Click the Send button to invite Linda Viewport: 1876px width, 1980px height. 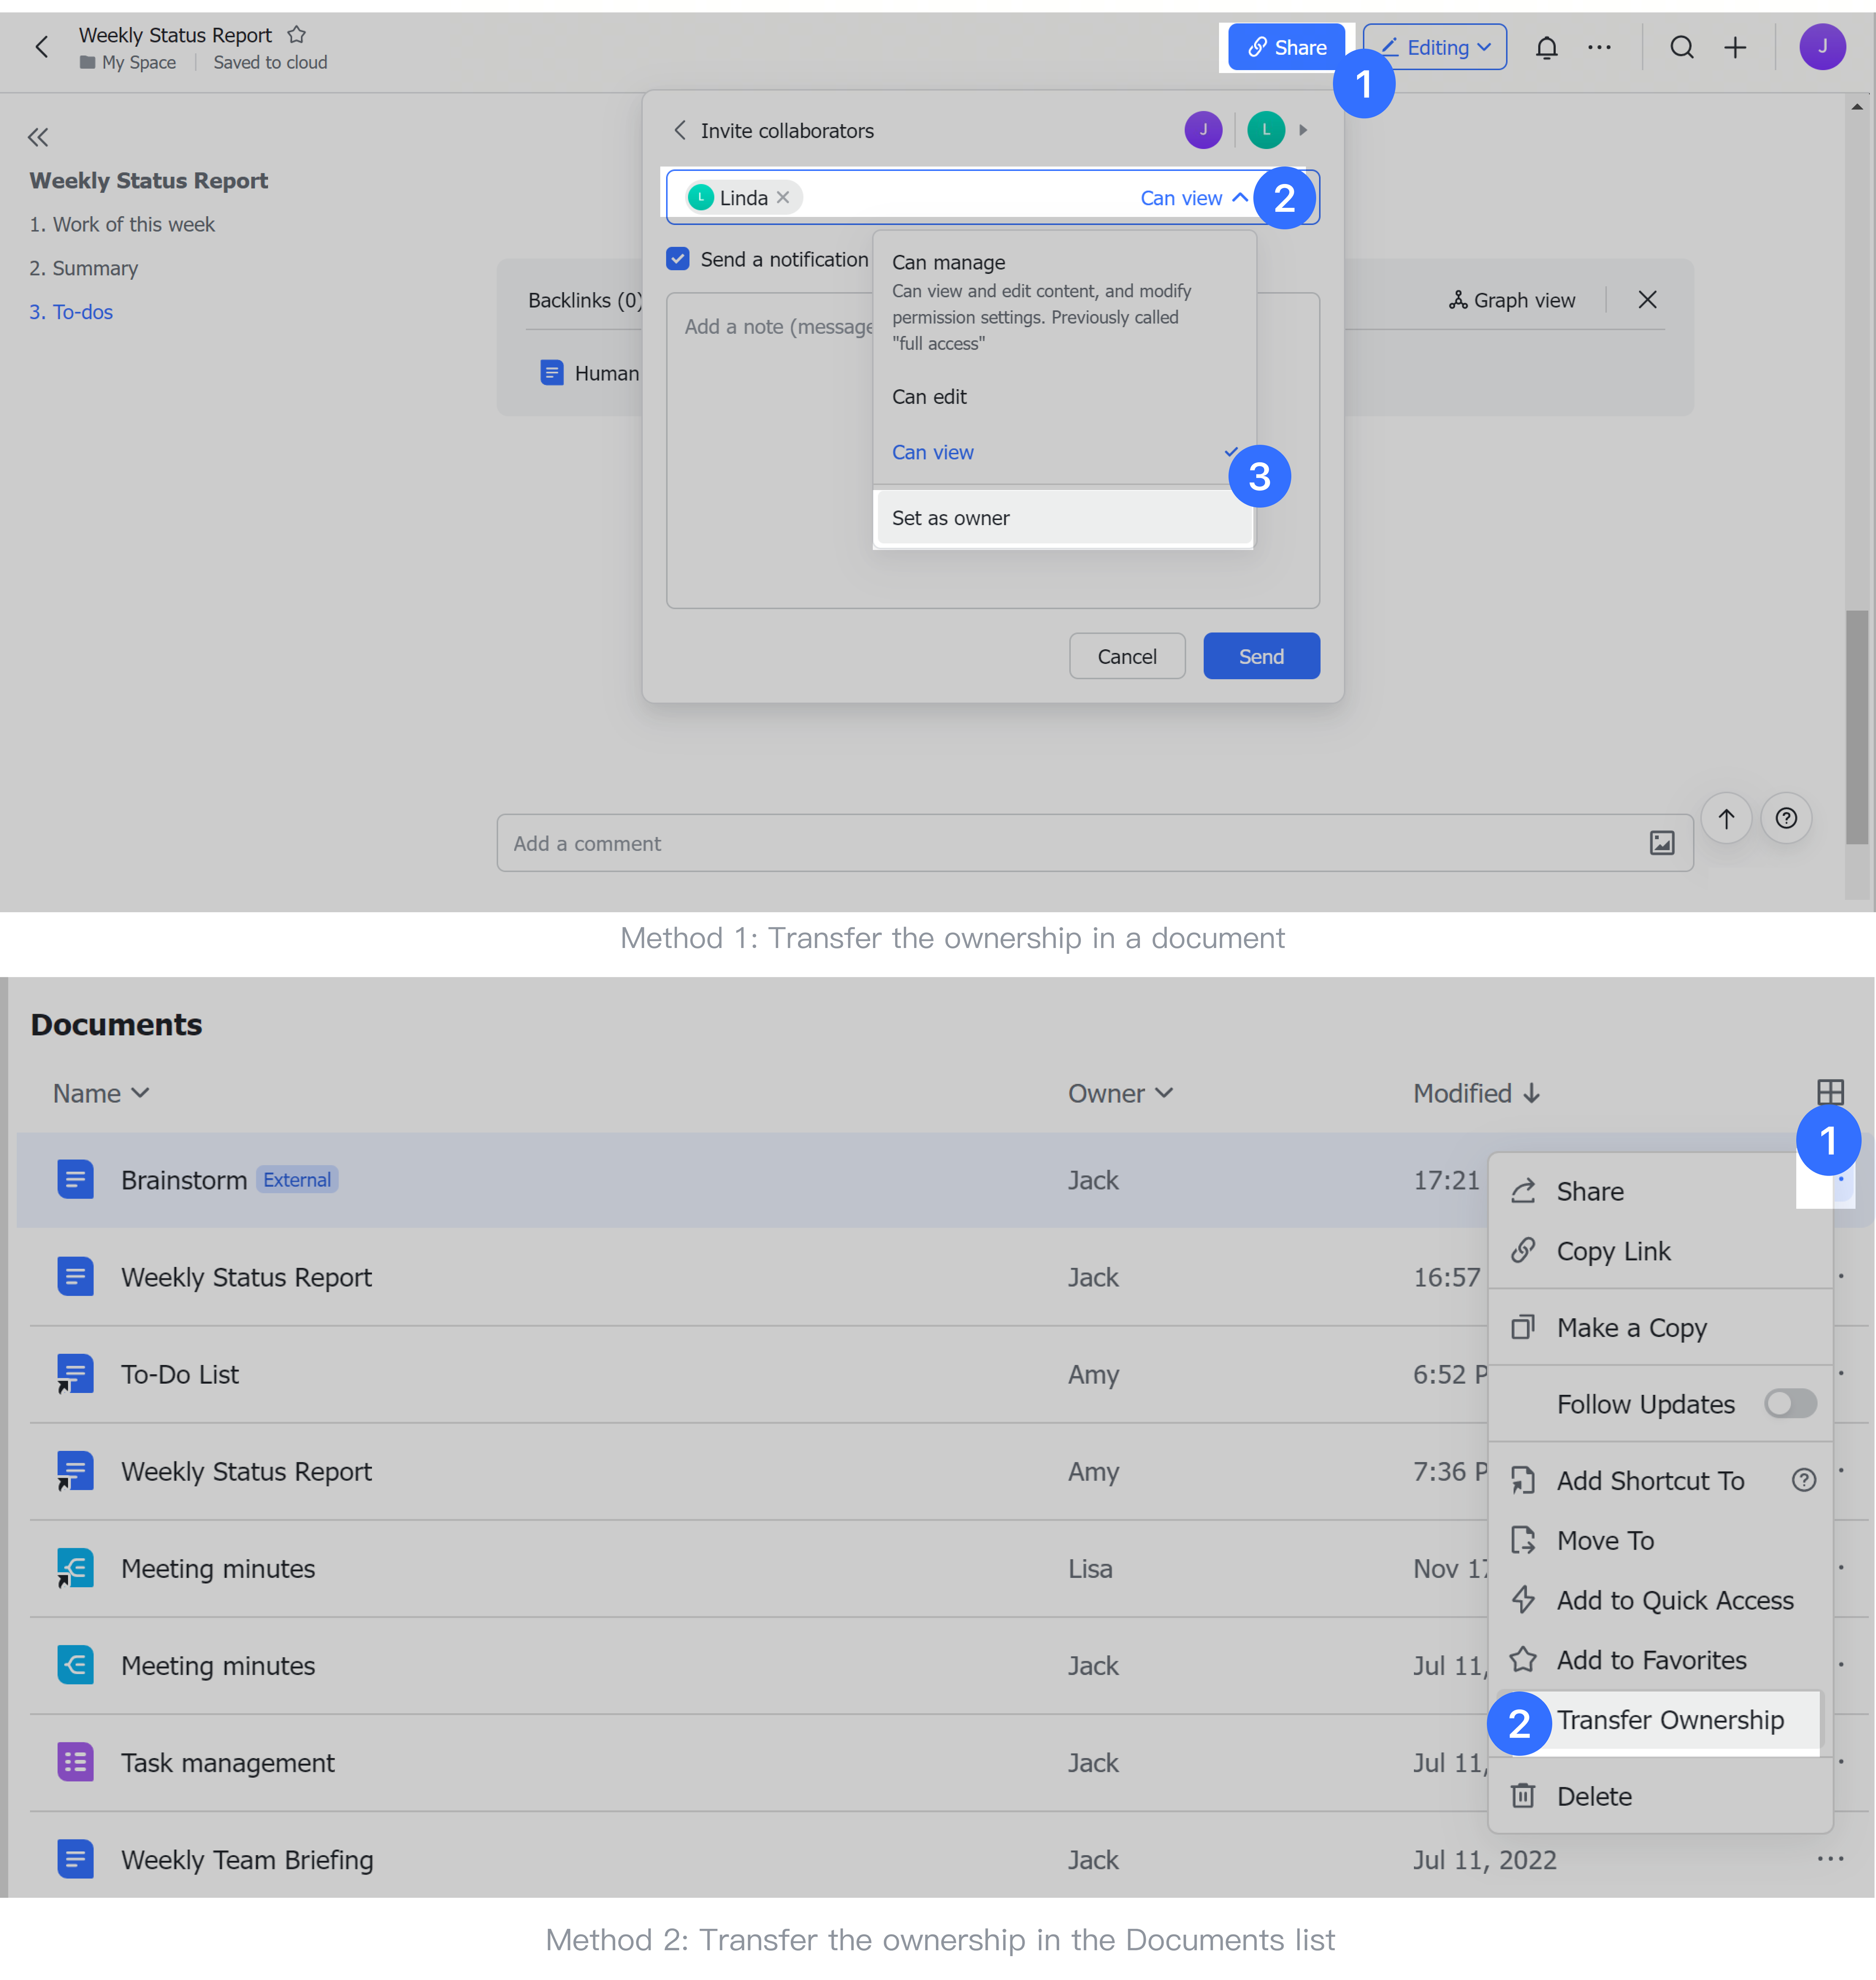coord(1261,655)
